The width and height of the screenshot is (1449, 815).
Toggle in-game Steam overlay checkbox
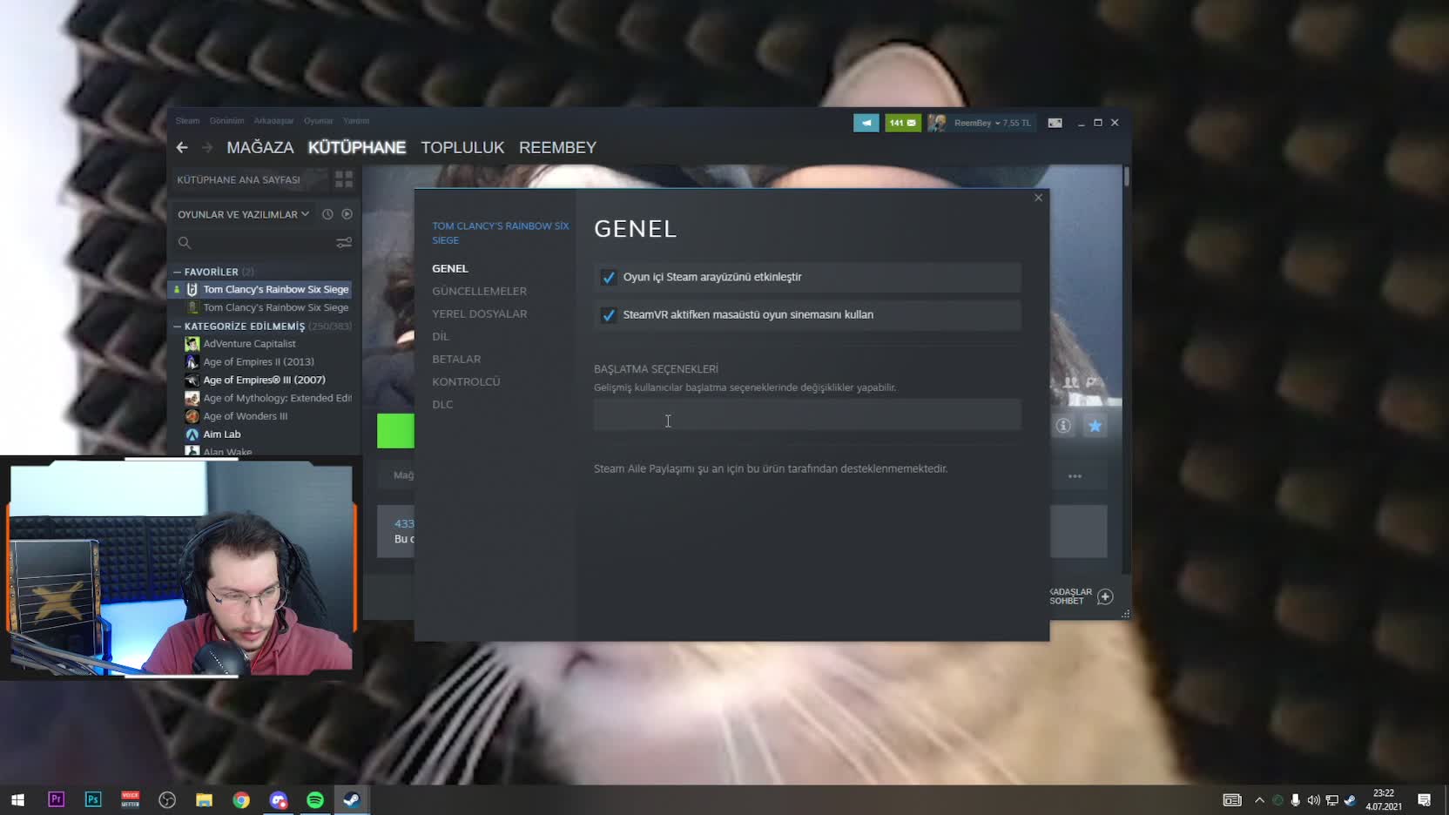click(x=609, y=277)
